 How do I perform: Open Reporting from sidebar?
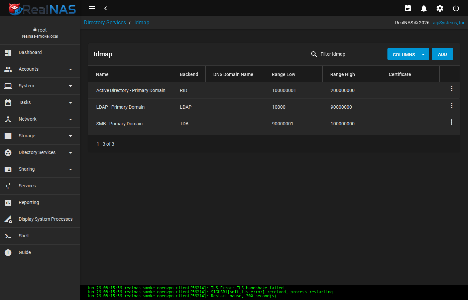tap(40, 202)
